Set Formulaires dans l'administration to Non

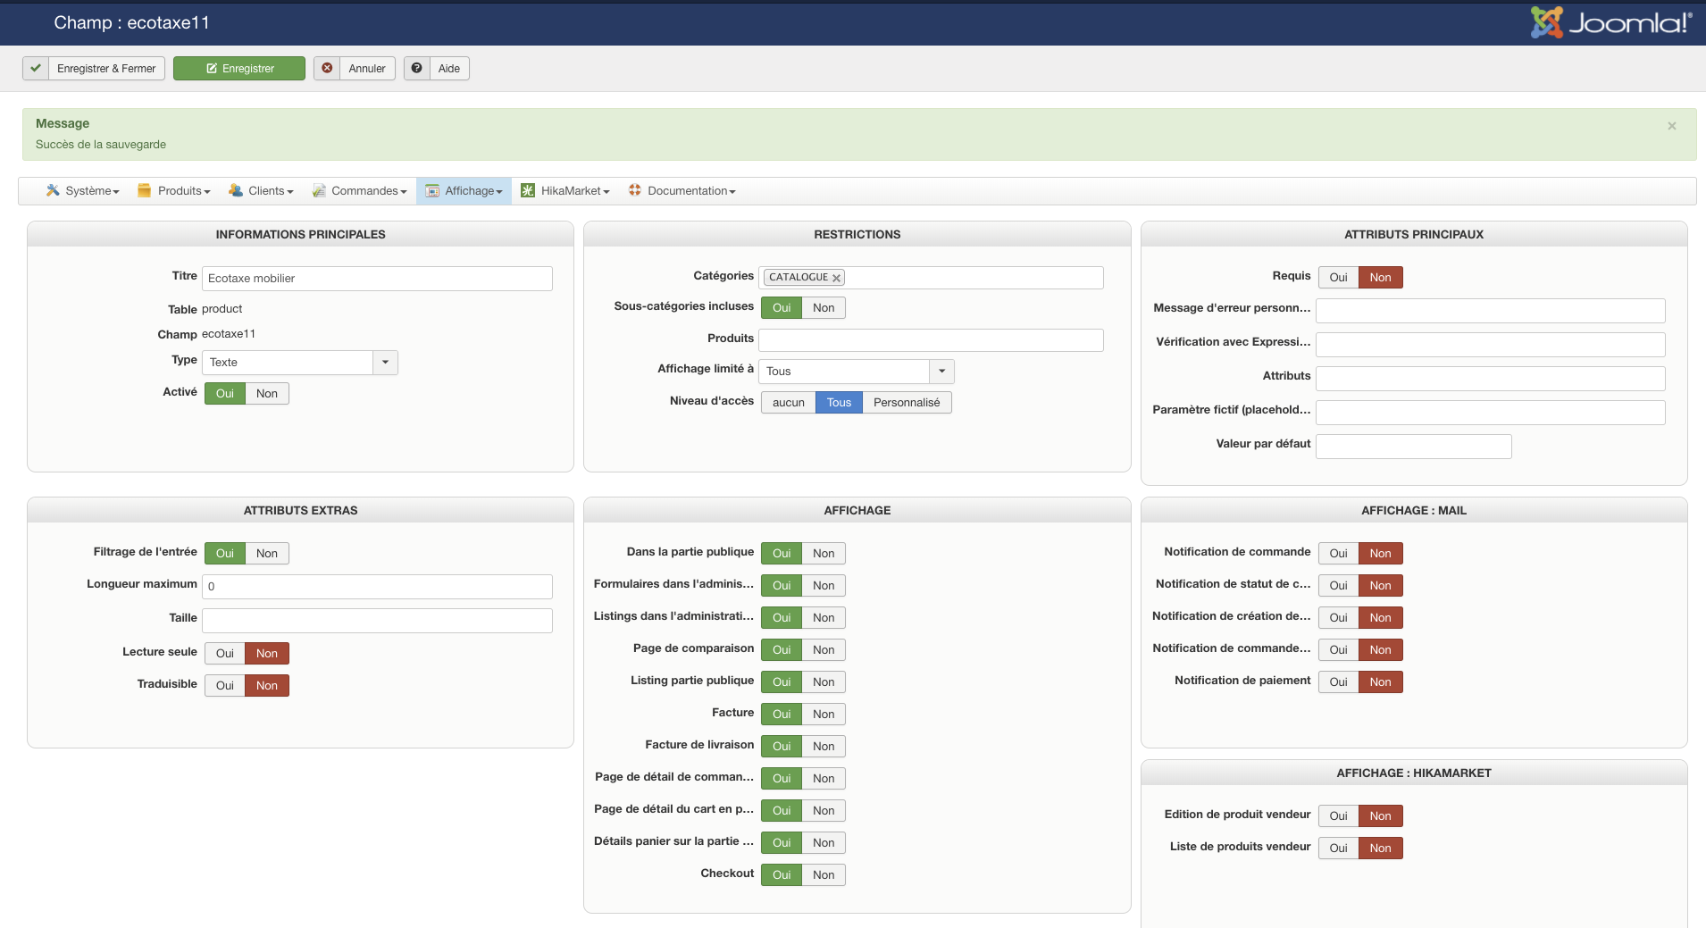pyautogui.click(x=824, y=586)
